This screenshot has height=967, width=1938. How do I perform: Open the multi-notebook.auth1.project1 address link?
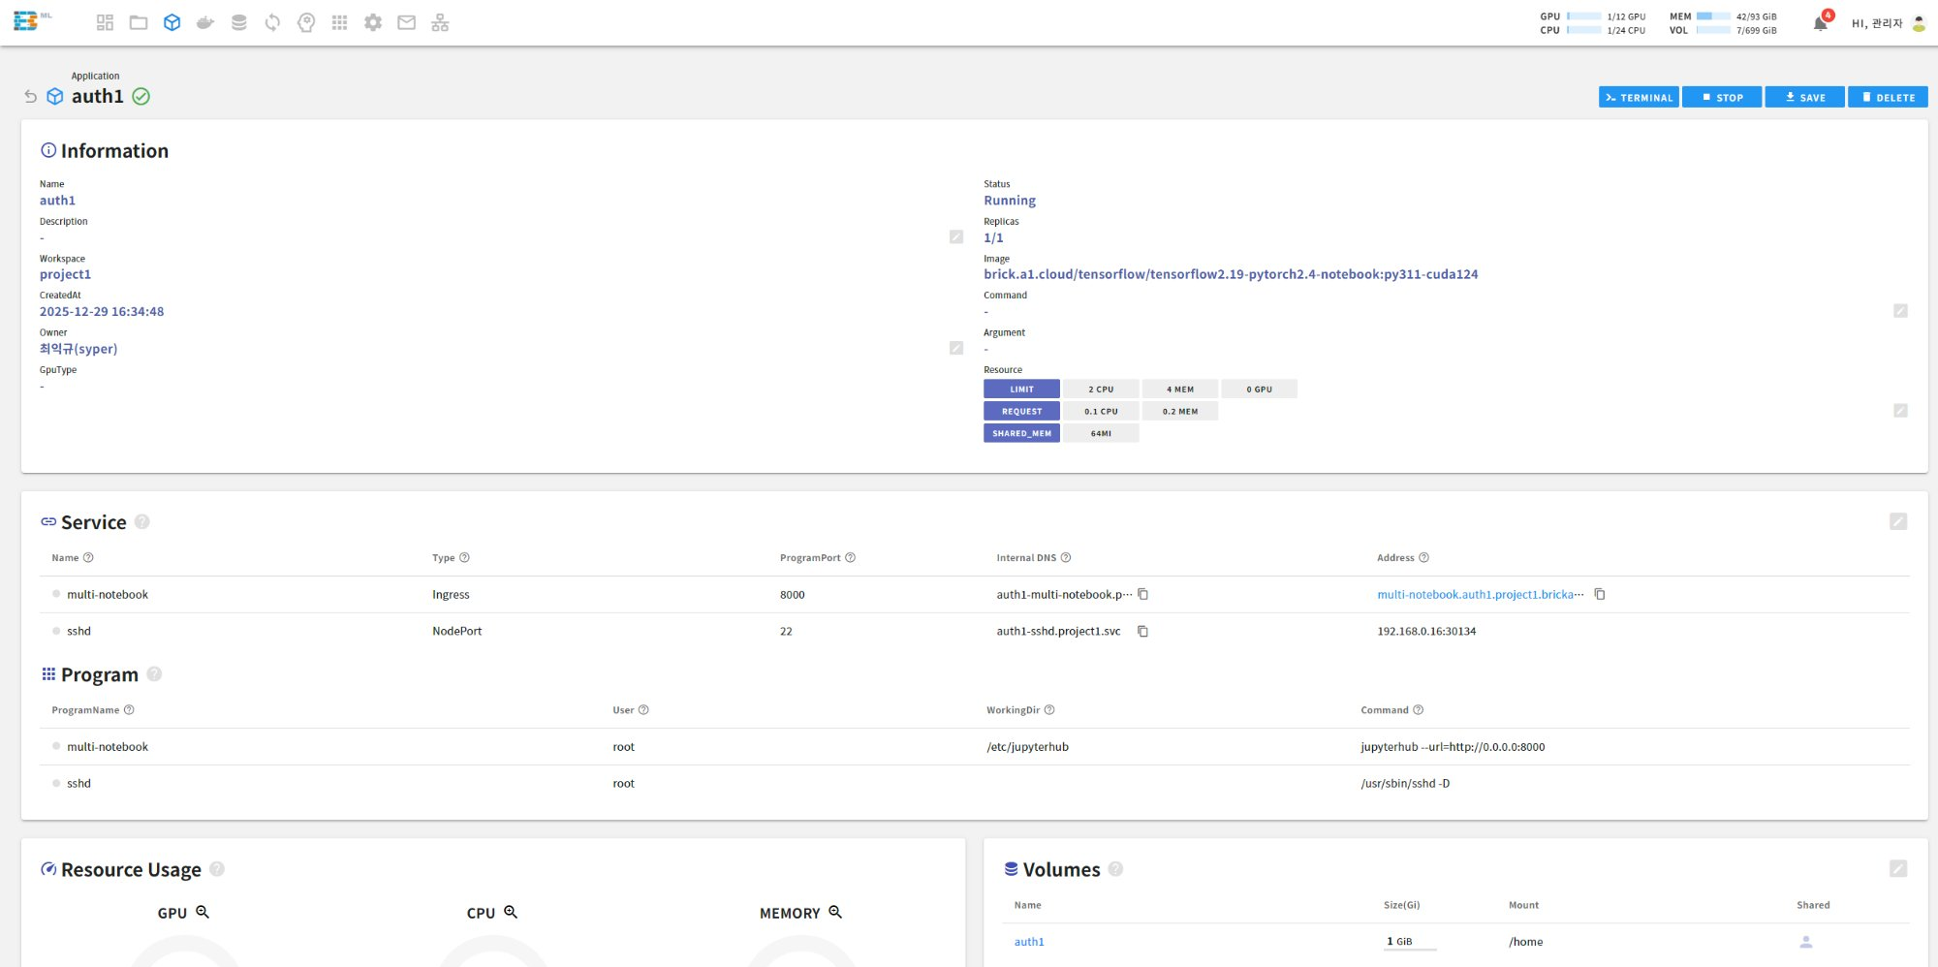pyautogui.click(x=1480, y=594)
